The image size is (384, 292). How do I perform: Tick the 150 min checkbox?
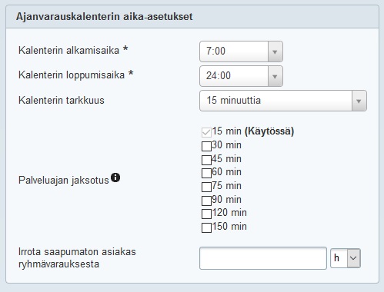[206, 227]
